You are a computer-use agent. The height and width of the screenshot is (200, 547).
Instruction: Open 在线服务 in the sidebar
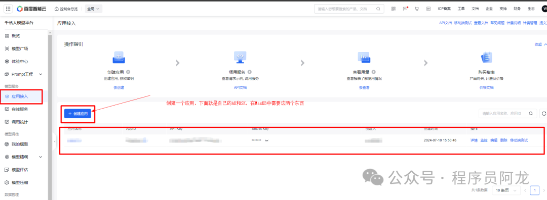click(20, 109)
